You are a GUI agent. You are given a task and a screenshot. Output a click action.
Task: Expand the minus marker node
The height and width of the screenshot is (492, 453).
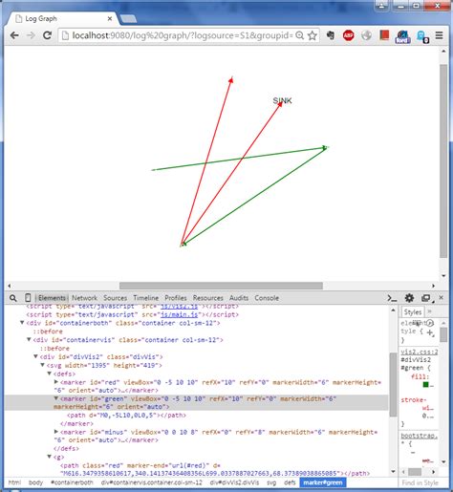pos(56,432)
